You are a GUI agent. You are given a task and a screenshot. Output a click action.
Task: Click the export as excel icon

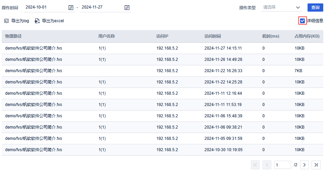pyautogui.click(x=37, y=21)
